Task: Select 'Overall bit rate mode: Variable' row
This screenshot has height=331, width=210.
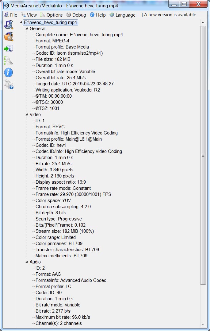Action: pyautogui.click(x=65, y=71)
